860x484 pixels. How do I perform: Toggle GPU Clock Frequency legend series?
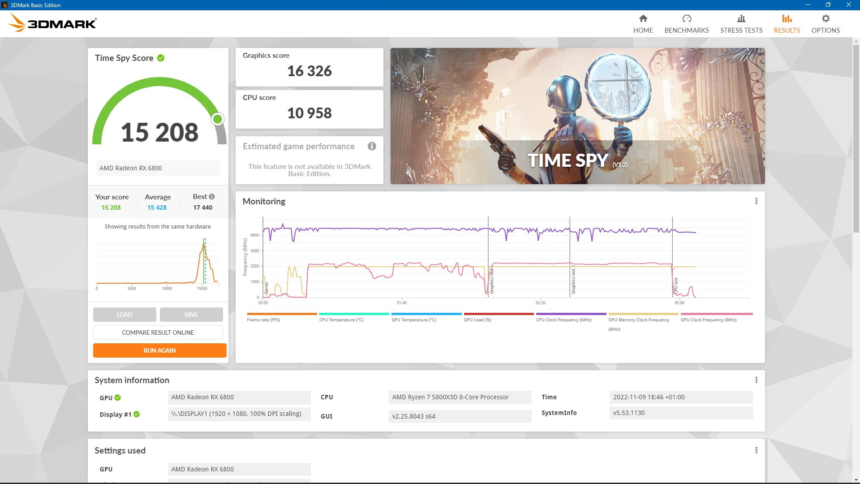click(x=708, y=320)
